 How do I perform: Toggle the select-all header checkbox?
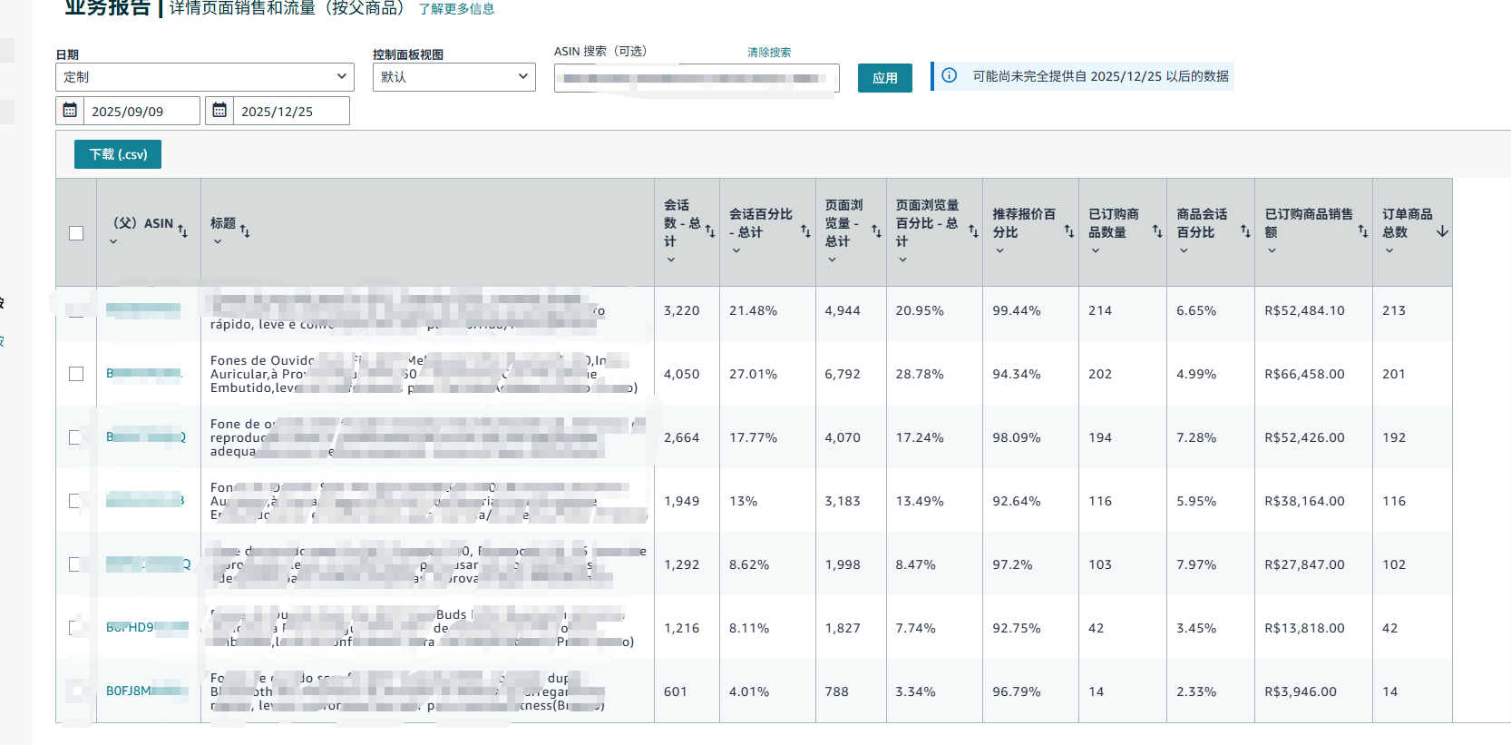[76, 233]
